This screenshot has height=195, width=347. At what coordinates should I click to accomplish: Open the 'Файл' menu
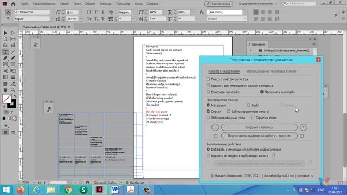[24, 4]
